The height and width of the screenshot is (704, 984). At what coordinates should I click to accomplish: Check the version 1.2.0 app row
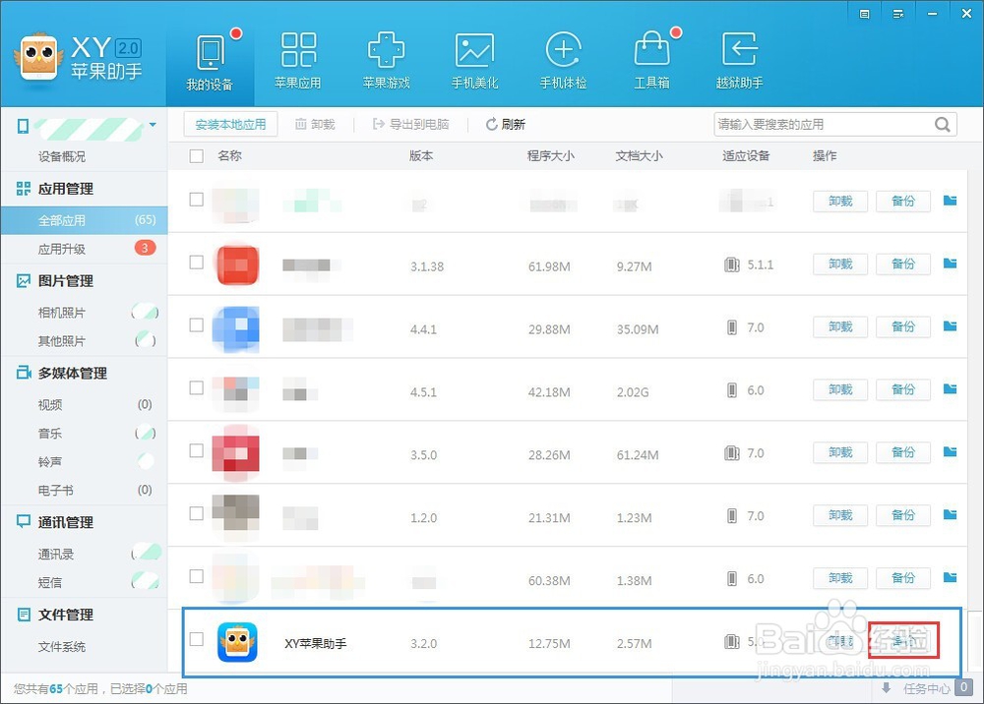tap(197, 513)
